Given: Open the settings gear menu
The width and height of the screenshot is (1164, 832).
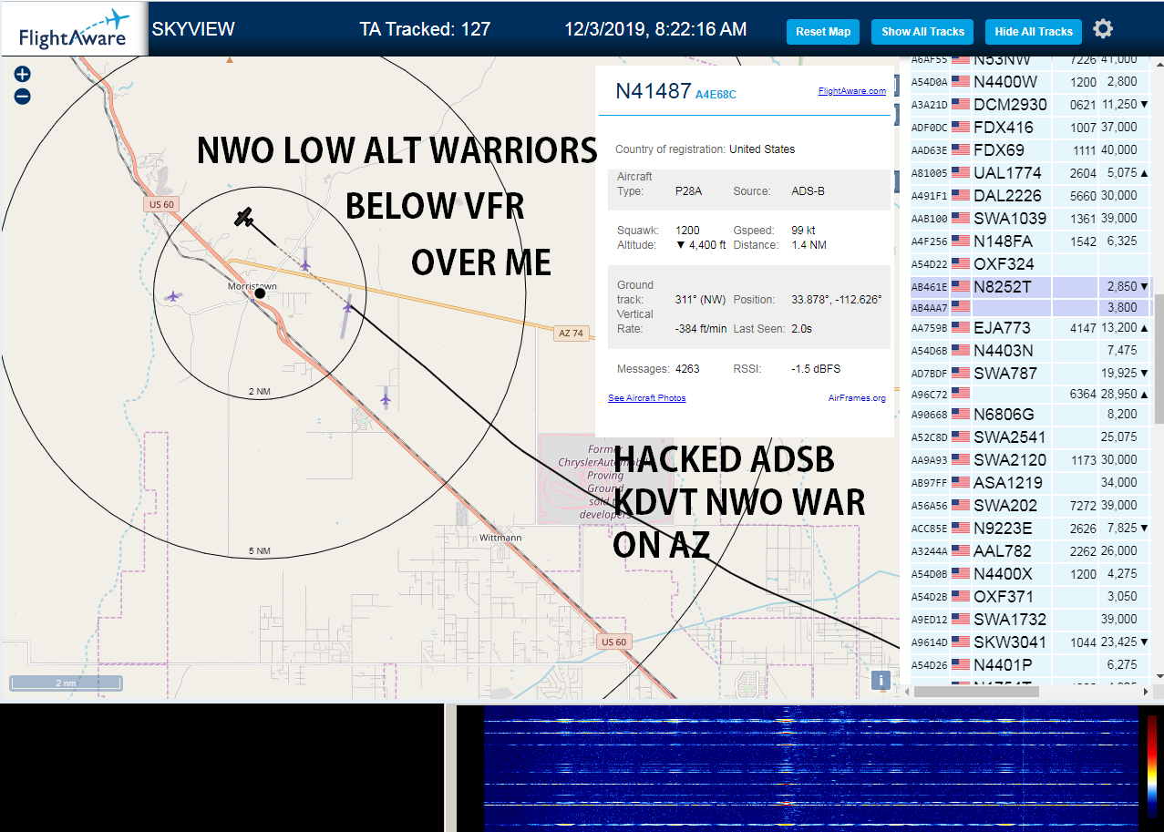Looking at the screenshot, I should point(1103,29).
